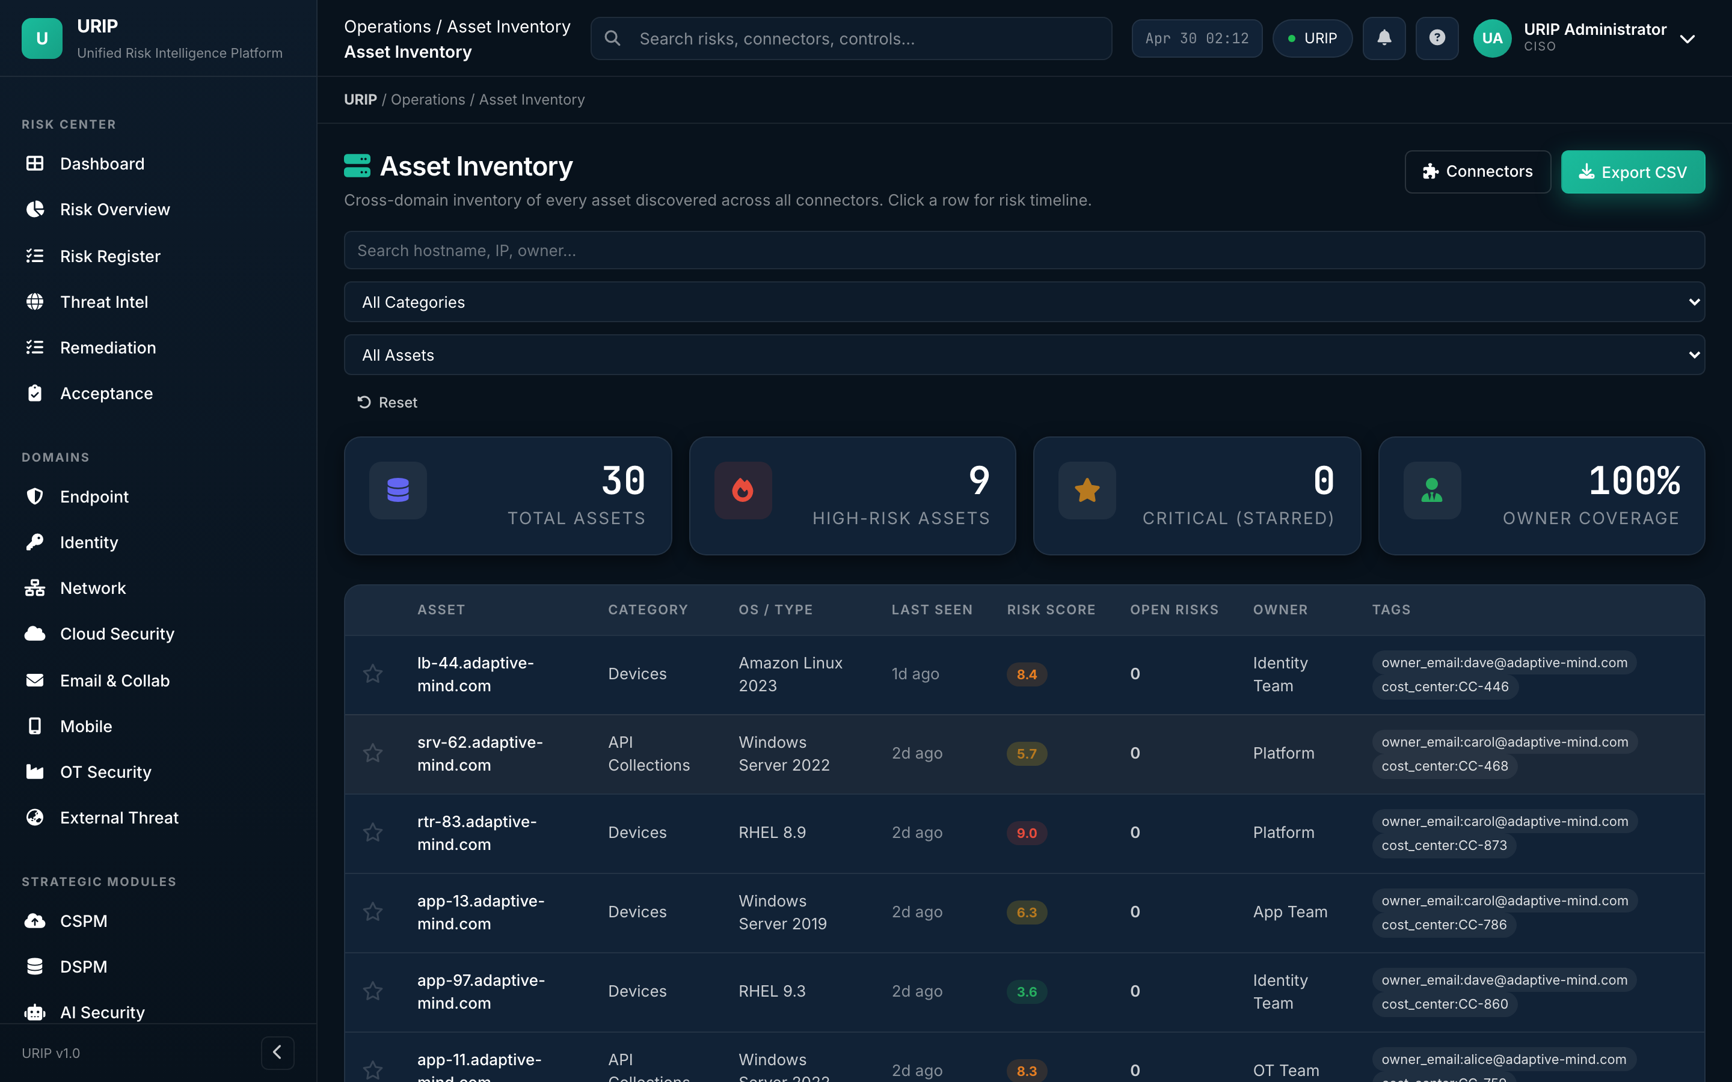1732x1082 pixels.
Task: Click the Mobile phone icon
Action: (x=34, y=726)
